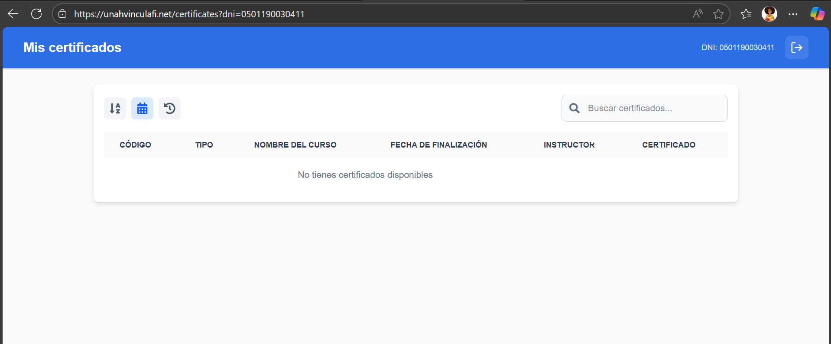This screenshot has height=344, width=831.
Task: Click the Mis certificados page title
Action: 72,48
